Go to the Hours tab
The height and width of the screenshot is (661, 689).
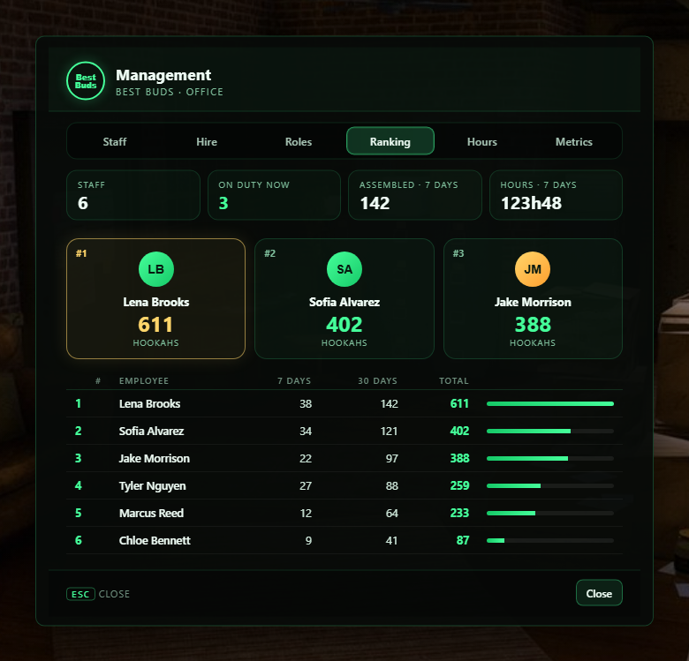(x=482, y=142)
